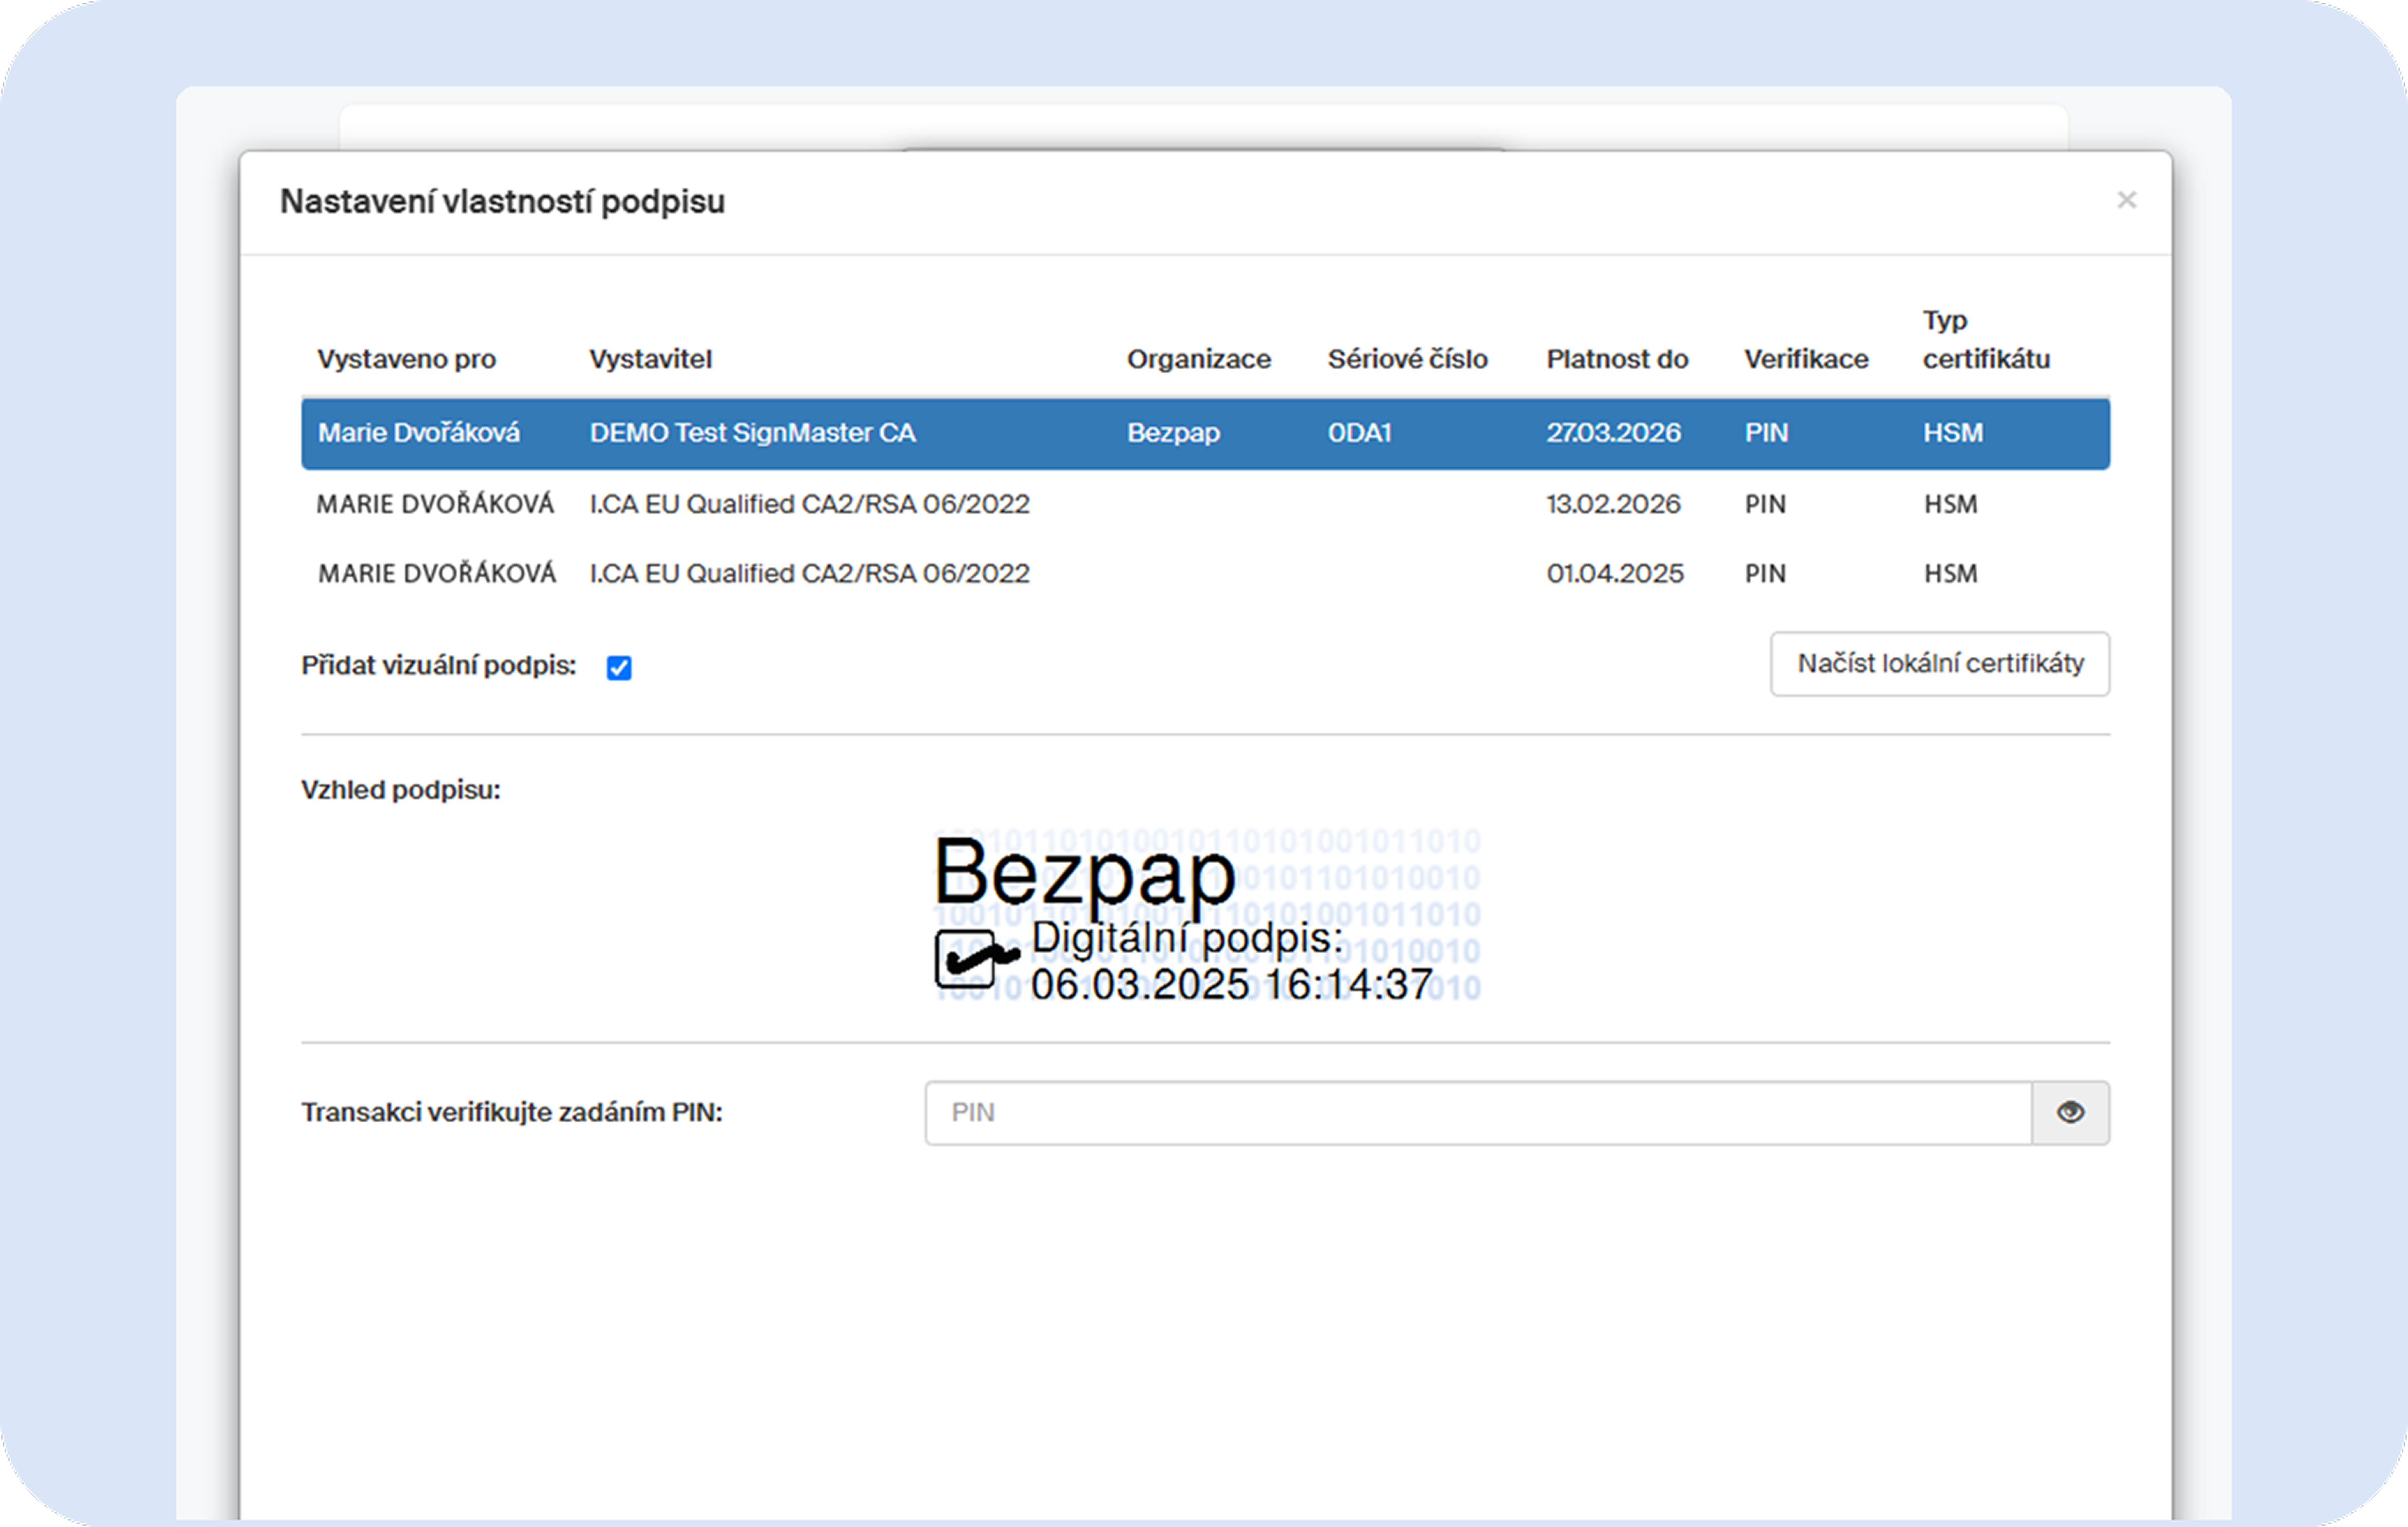2408x1527 pixels.
Task: Click the 27.03.2026 validity date
Action: [1614, 433]
